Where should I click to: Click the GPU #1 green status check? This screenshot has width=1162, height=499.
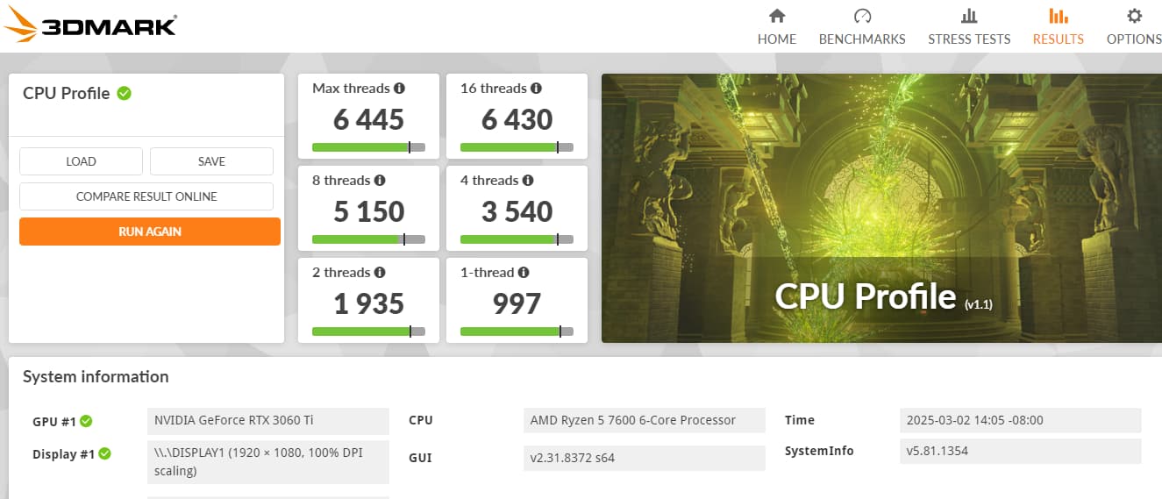(x=86, y=421)
